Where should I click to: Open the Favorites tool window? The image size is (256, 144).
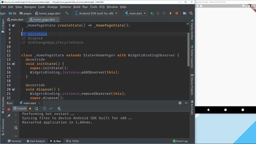click(3, 105)
